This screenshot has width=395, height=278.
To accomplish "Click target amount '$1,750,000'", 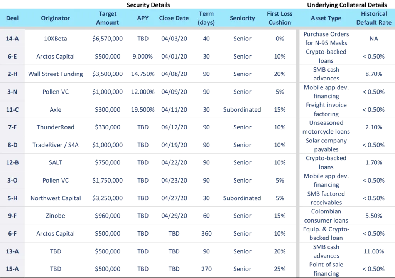I will tap(108, 180).
